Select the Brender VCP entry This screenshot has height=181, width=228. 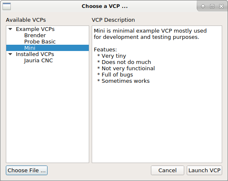[x=35, y=35]
